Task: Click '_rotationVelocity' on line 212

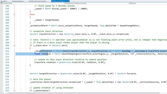Action: click(145, 54)
